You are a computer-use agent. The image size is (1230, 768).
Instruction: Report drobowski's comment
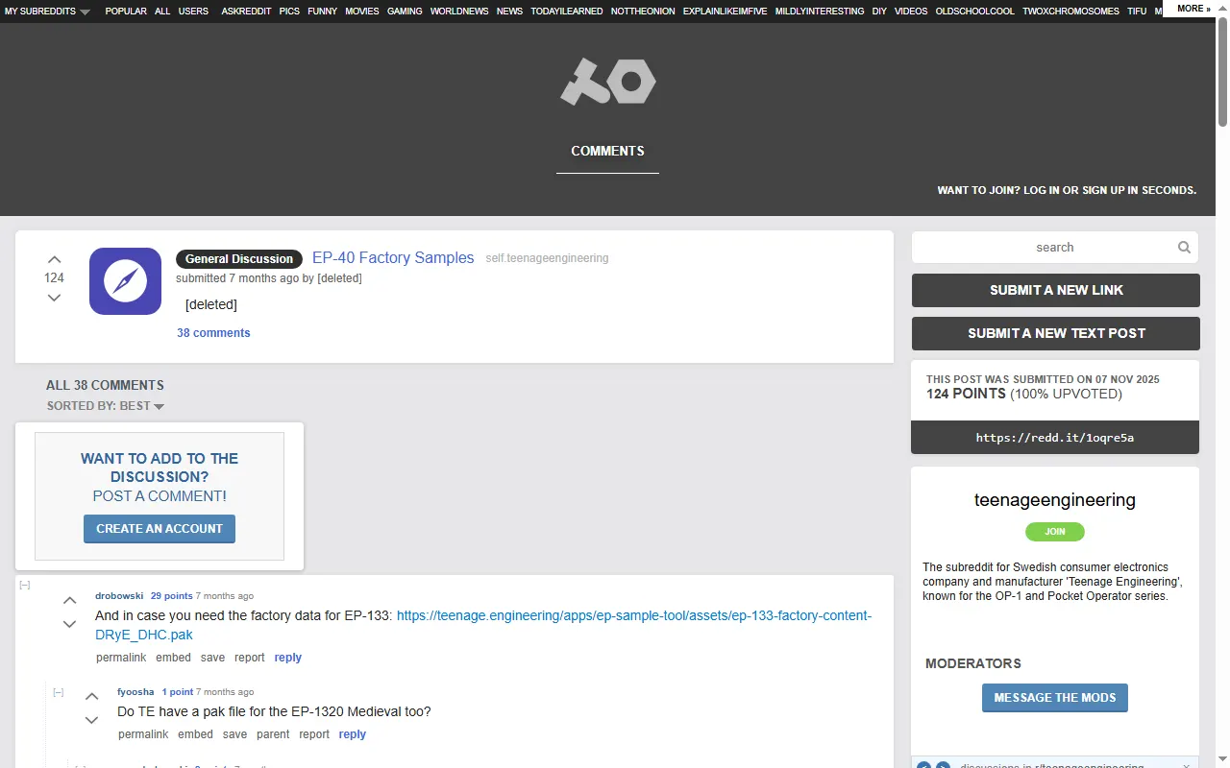(x=250, y=658)
